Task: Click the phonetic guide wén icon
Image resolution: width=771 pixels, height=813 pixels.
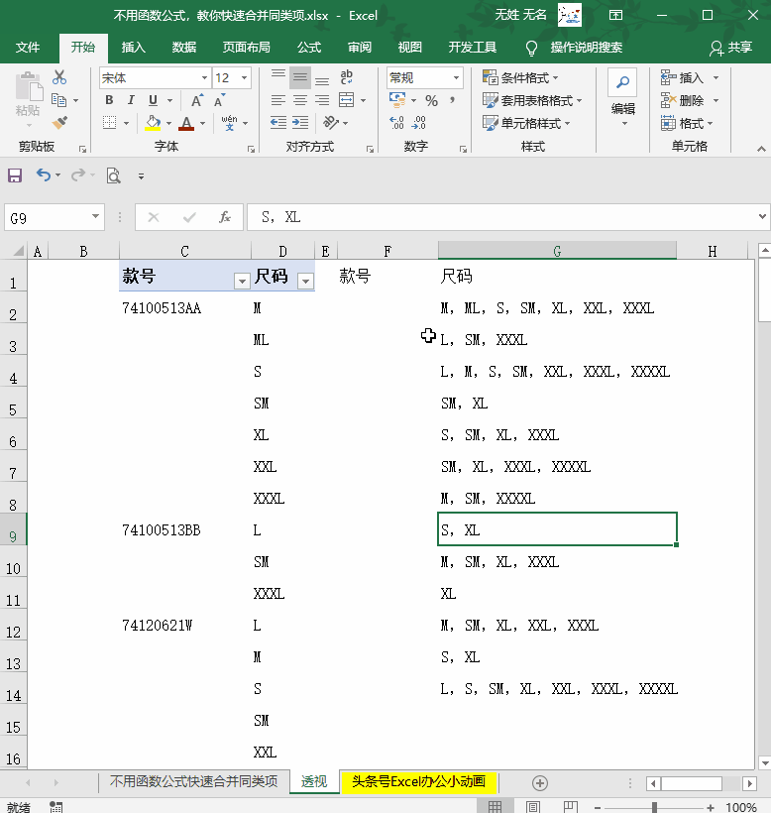Action: click(230, 123)
